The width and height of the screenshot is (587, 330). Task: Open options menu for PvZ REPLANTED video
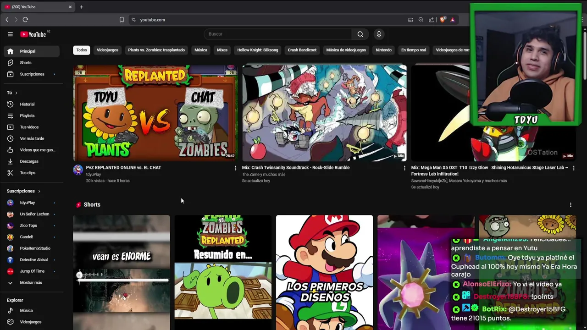coord(235,168)
